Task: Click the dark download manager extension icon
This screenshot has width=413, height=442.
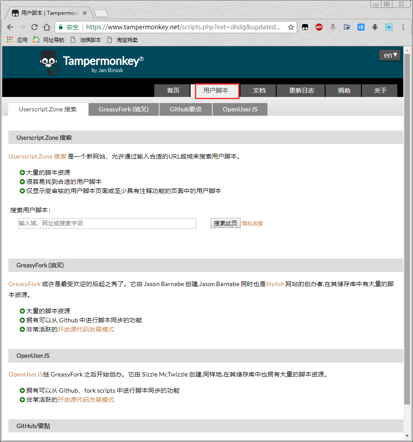Action: click(375, 27)
